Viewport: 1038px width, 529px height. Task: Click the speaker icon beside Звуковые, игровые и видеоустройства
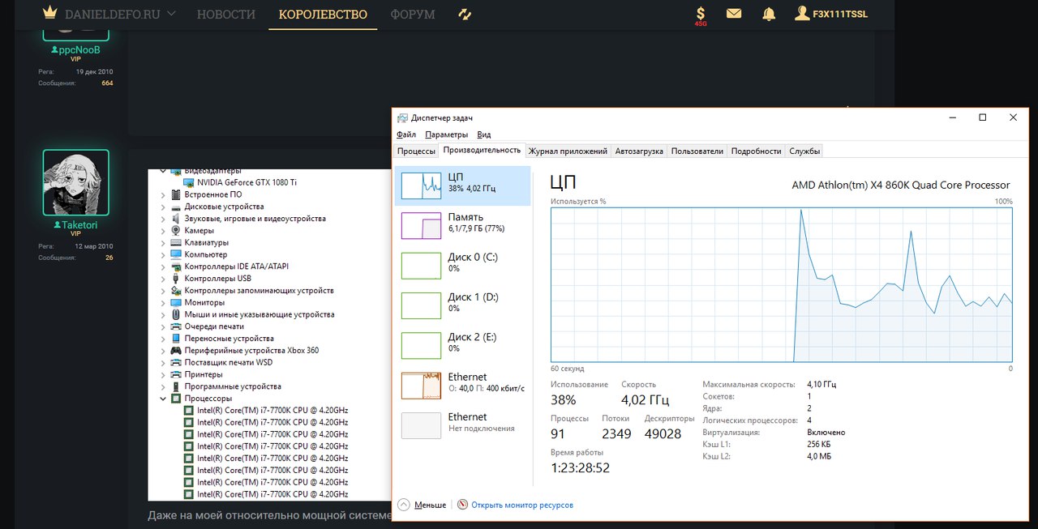coord(176,219)
